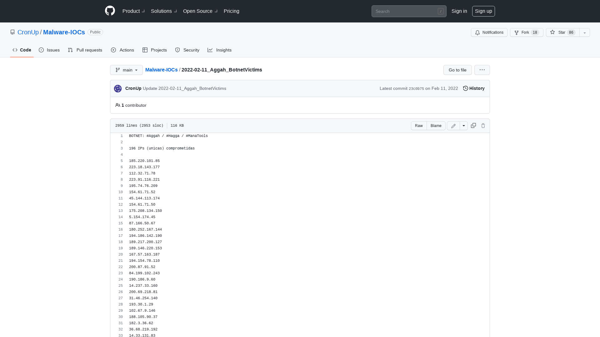Open the CronUp owner profile link
Viewport: 600px width, 337px height.
pyautogui.click(x=28, y=32)
